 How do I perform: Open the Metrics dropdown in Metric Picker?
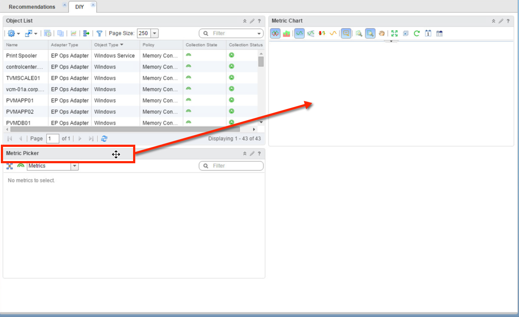pos(74,166)
